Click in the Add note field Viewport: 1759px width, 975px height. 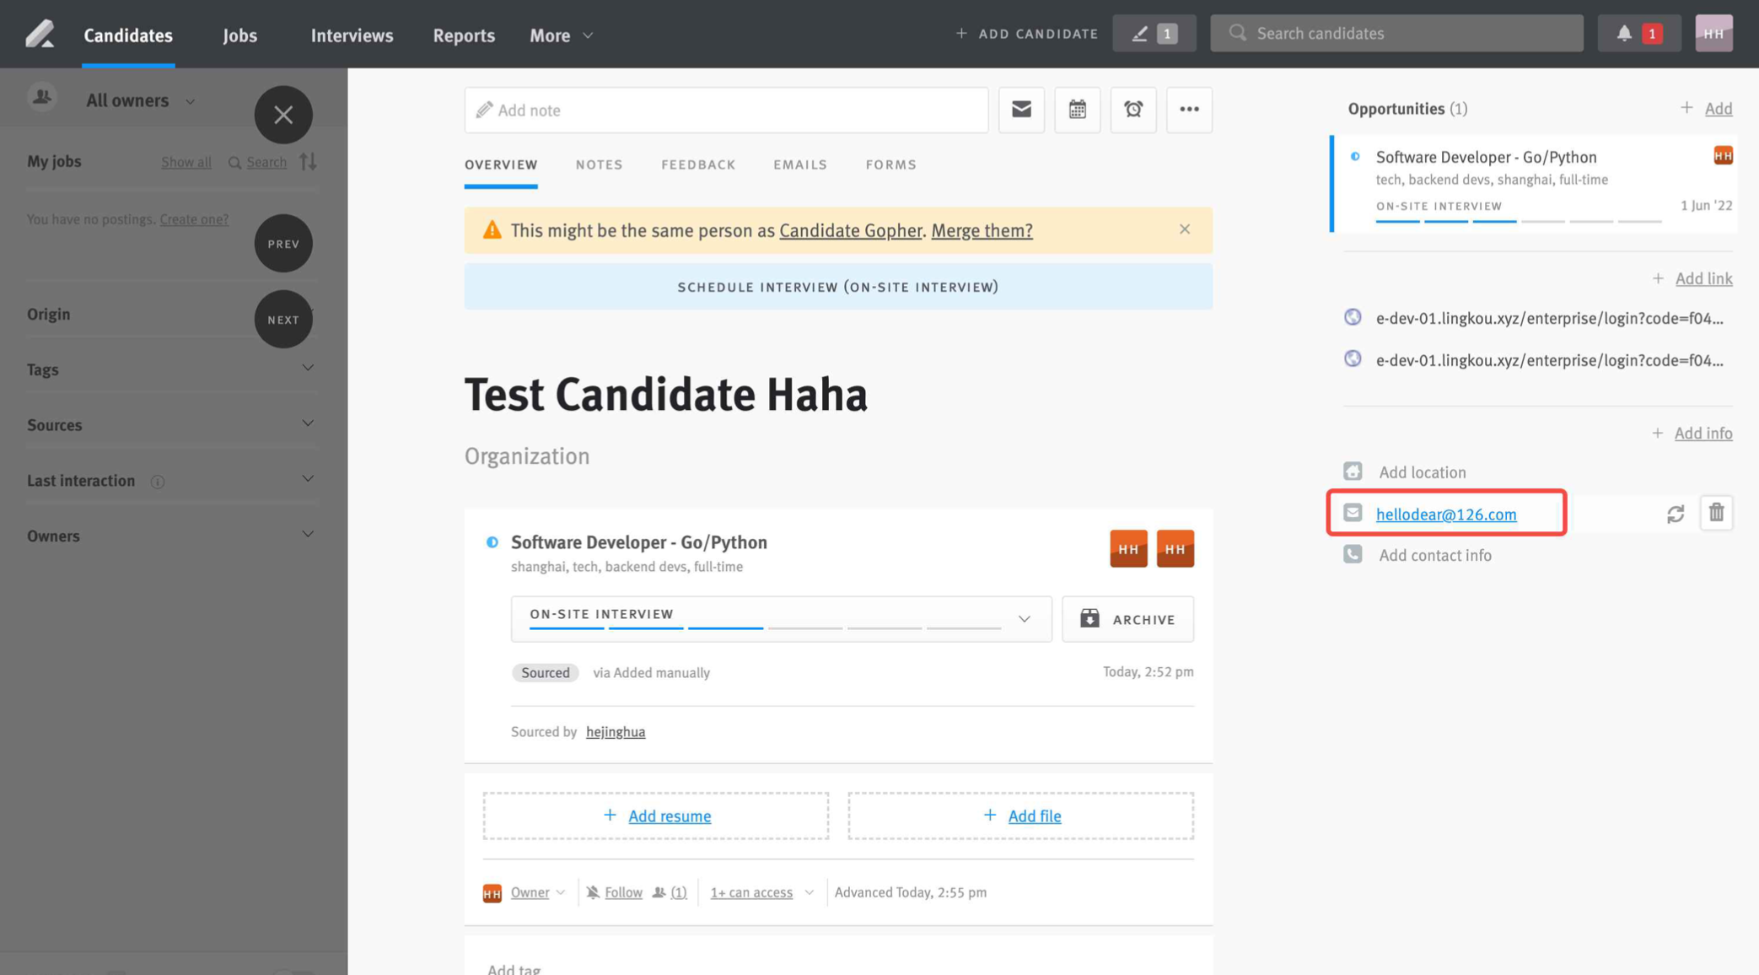tap(726, 110)
